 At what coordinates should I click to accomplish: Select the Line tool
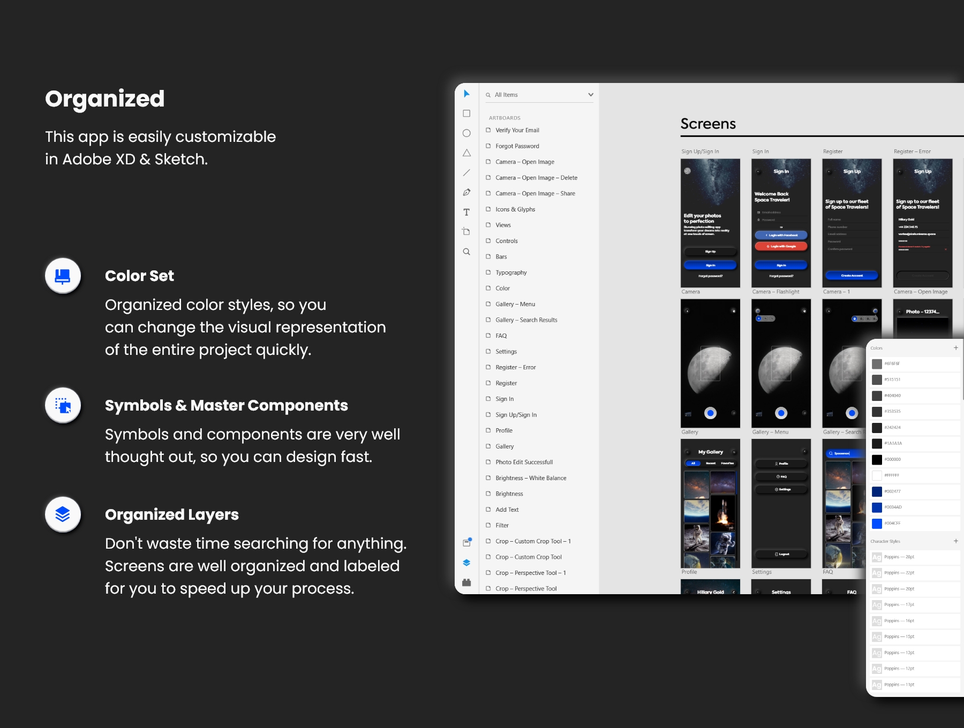click(x=466, y=172)
